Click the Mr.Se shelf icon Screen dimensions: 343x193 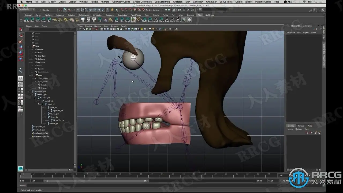pos(27,20)
